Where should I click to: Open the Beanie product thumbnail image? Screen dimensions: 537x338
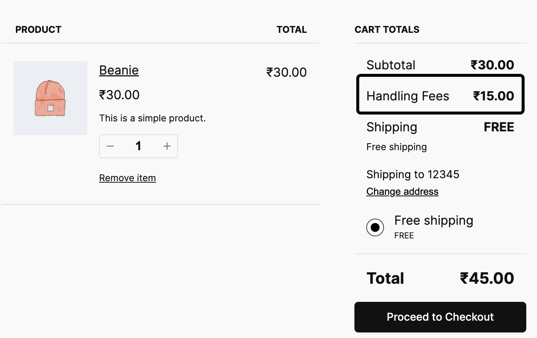coord(50,98)
